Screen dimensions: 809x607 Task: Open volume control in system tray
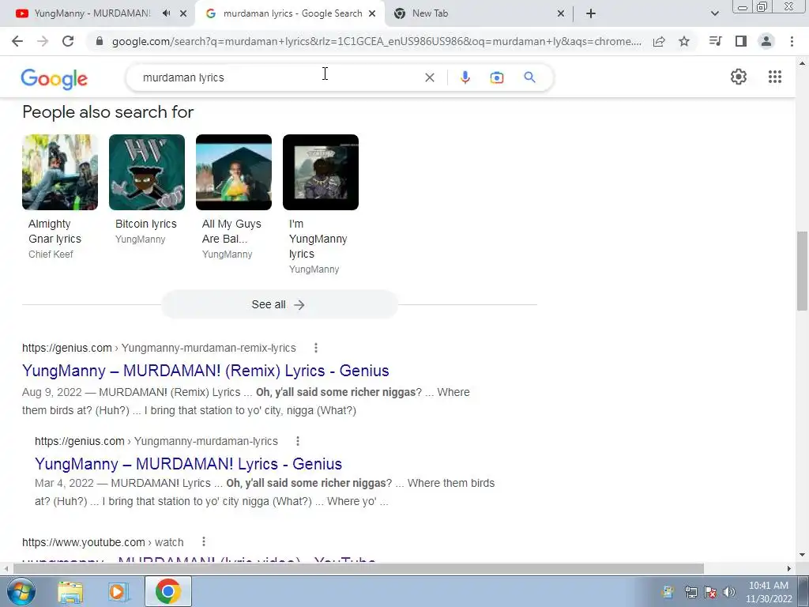(729, 592)
